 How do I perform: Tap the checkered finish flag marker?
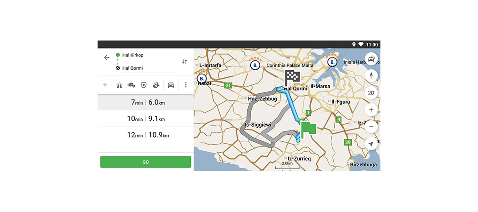click(x=292, y=78)
